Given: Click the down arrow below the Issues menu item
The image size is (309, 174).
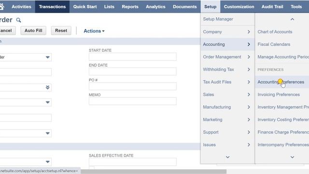Looking at the screenshot, I should [x=227, y=157].
